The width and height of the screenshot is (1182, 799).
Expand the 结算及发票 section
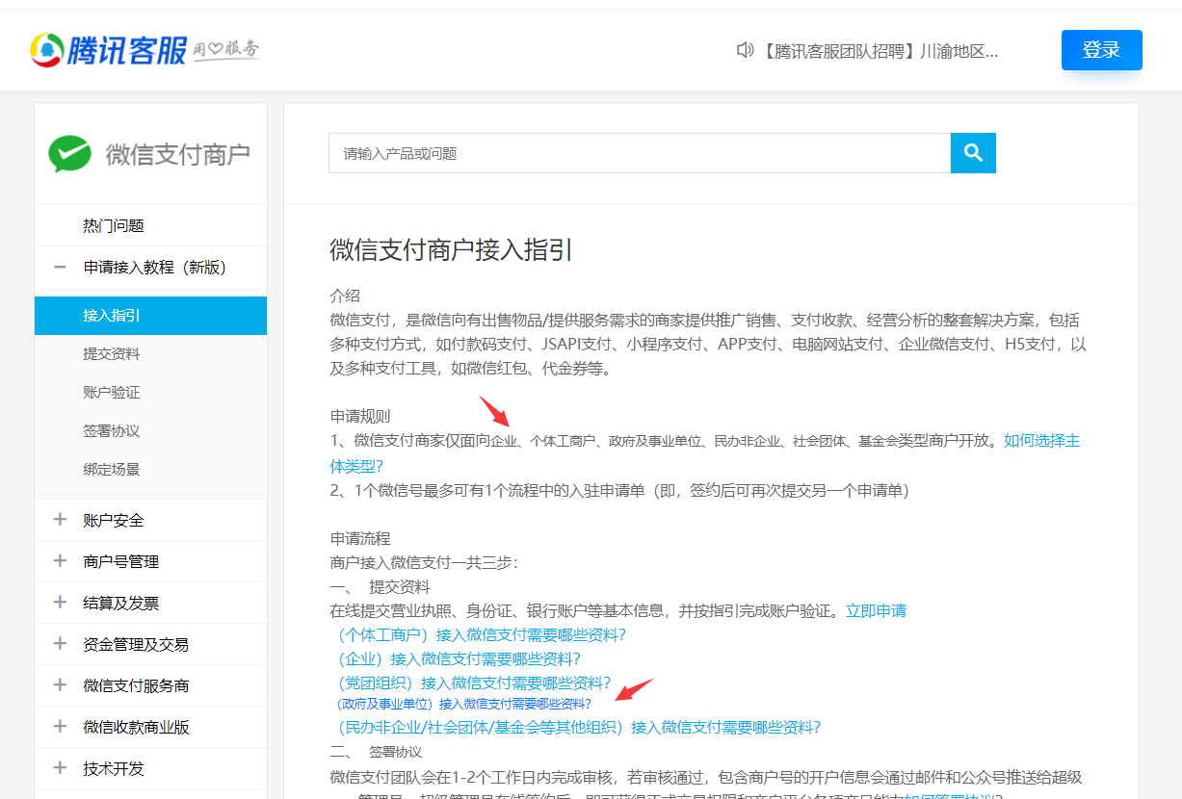[60, 603]
